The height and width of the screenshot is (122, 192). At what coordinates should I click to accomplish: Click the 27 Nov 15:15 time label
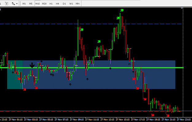123,120
